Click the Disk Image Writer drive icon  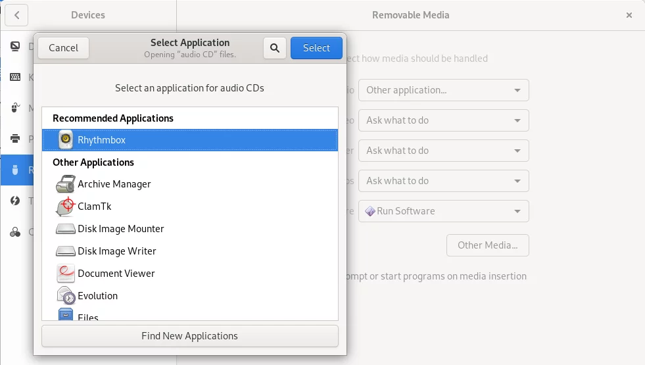click(x=65, y=251)
